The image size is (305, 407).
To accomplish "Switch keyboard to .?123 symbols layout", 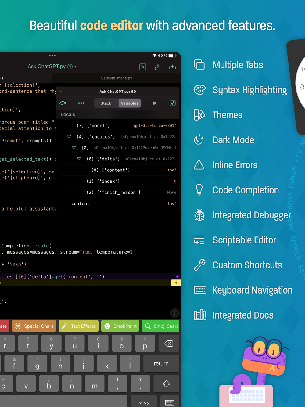I will (x=144, y=402).
